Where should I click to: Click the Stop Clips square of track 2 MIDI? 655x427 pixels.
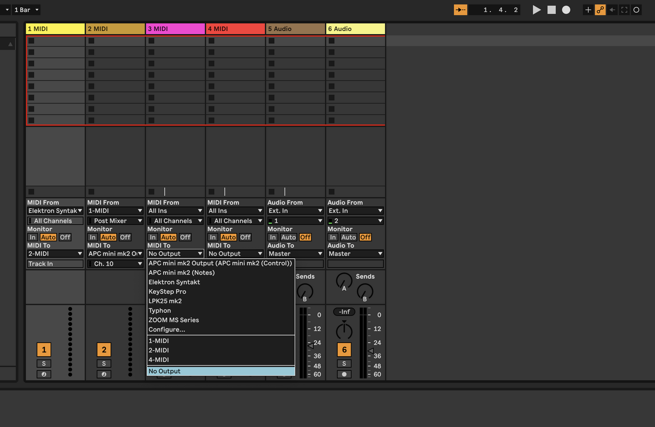pyautogui.click(x=91, y=192)
